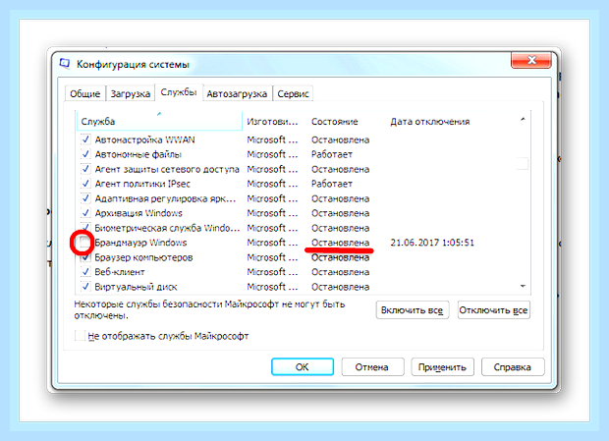Click Работает status of Агент политики IPsec
609x441 pixels.
332,184
